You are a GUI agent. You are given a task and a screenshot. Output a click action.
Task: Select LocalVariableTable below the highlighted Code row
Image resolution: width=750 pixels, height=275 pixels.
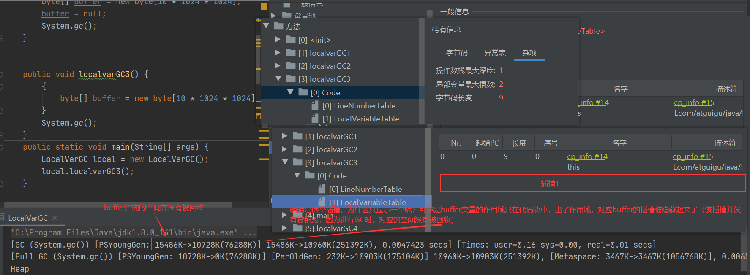click(360, 119)
